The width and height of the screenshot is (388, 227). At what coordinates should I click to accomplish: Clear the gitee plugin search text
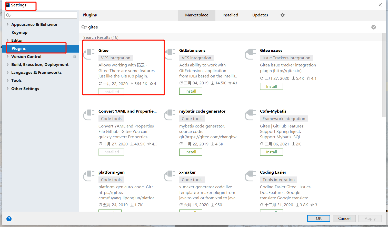click(374, 27)
